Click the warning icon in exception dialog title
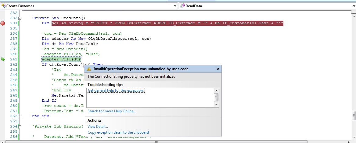This screenshot has height=143, width=356. coord(89,69)
